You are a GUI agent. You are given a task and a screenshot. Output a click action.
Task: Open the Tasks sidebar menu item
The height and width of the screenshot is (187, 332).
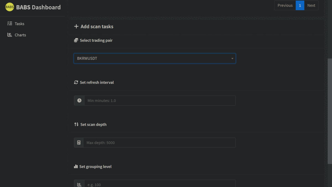point(19,24)
